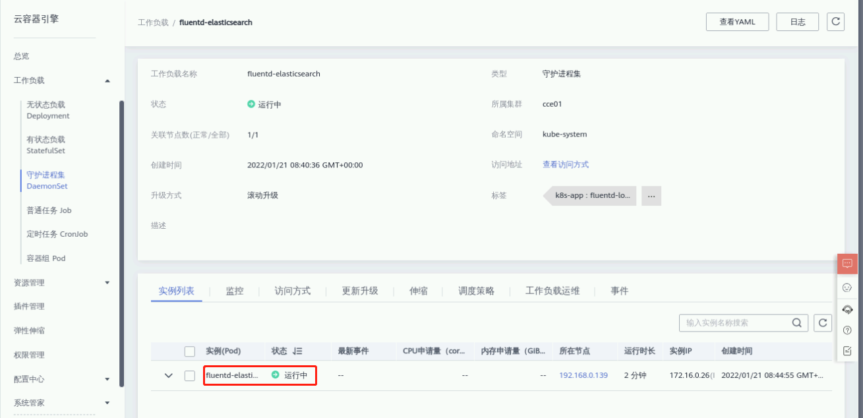Image resolution: width=863 pixels, height=418 pixels.
Task: Click the question mark help icon
Action: 847,330
